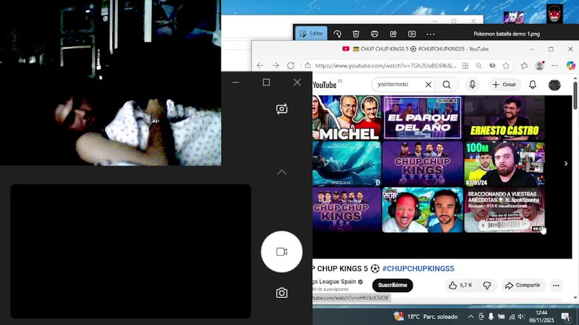The image size is (579, 325).
Task: Click Editar in the Photos window
Action: (311, 33)
